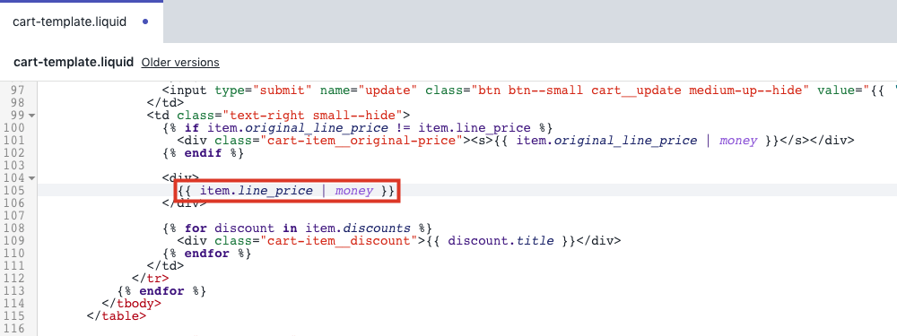Click the closing </tbody> tag

[x=132, y=304]
